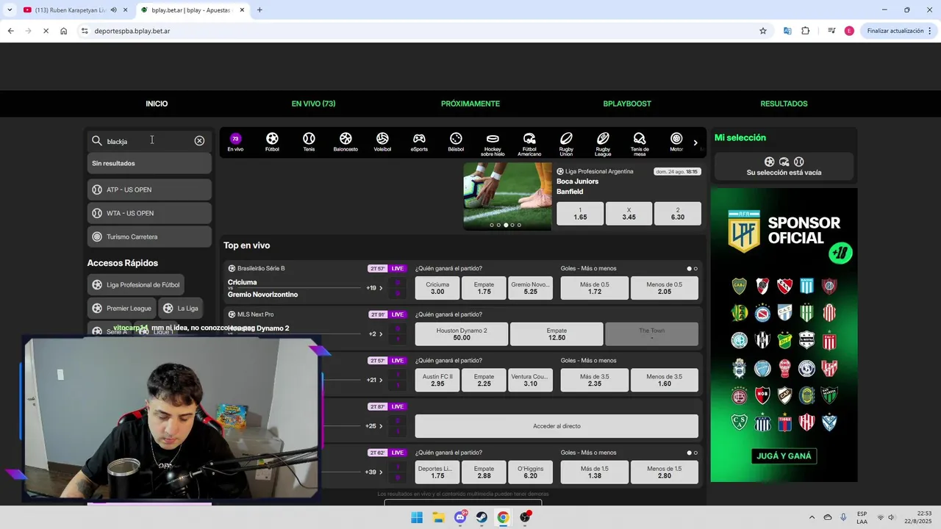Pick Criciuma at odds 3.00
Viewport: 941px width, 529px height.
(437, 288)
